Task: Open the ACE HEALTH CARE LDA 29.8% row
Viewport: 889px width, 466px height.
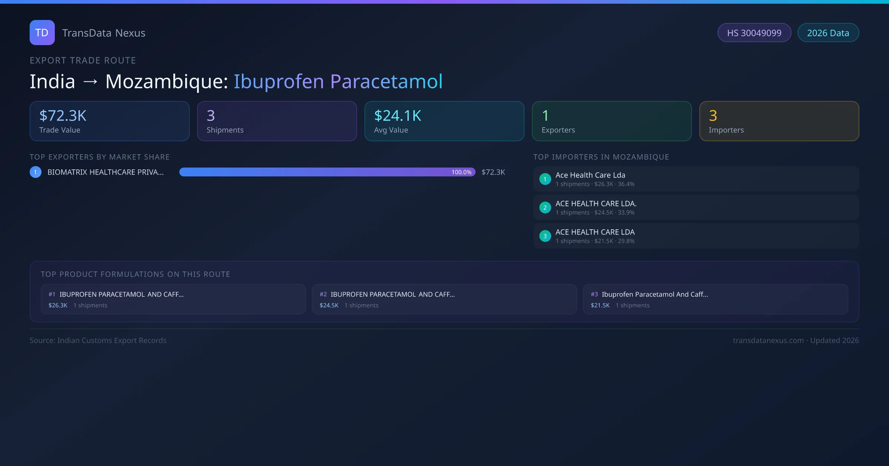Action: tap(696, 236)
